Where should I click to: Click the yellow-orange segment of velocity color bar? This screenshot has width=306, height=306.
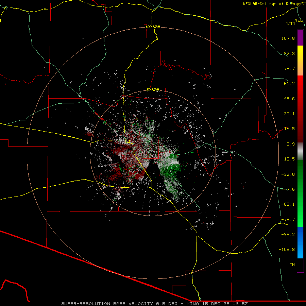(x=300, y=61)
